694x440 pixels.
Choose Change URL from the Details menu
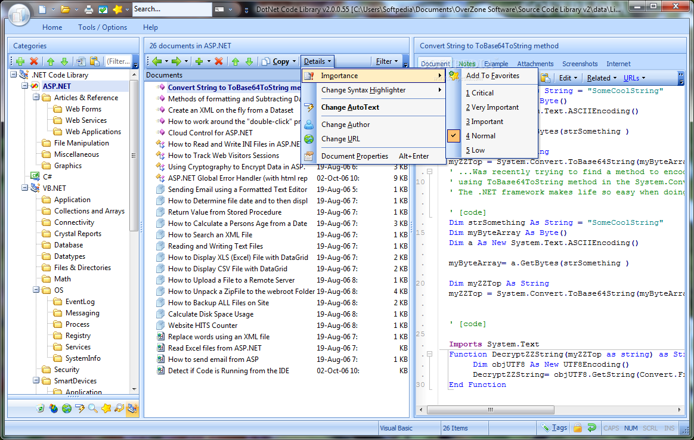click(374, 138)
